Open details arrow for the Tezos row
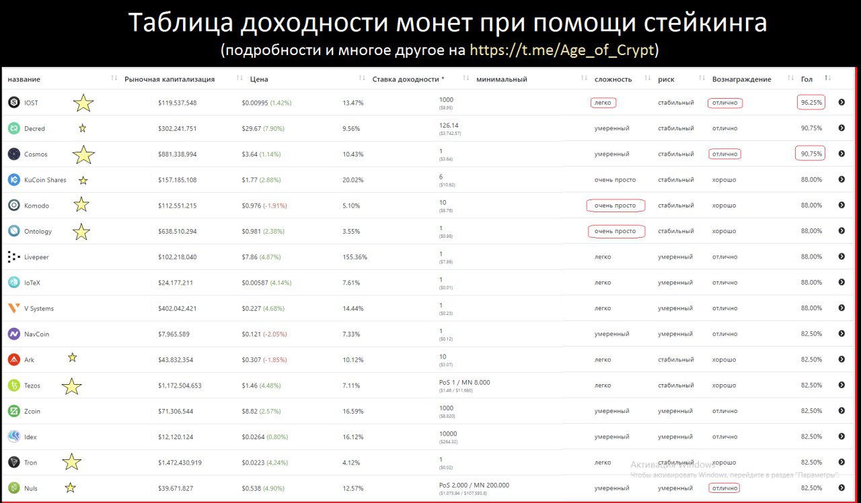Viewport: 861px width, 503px height. click(841, 385)
